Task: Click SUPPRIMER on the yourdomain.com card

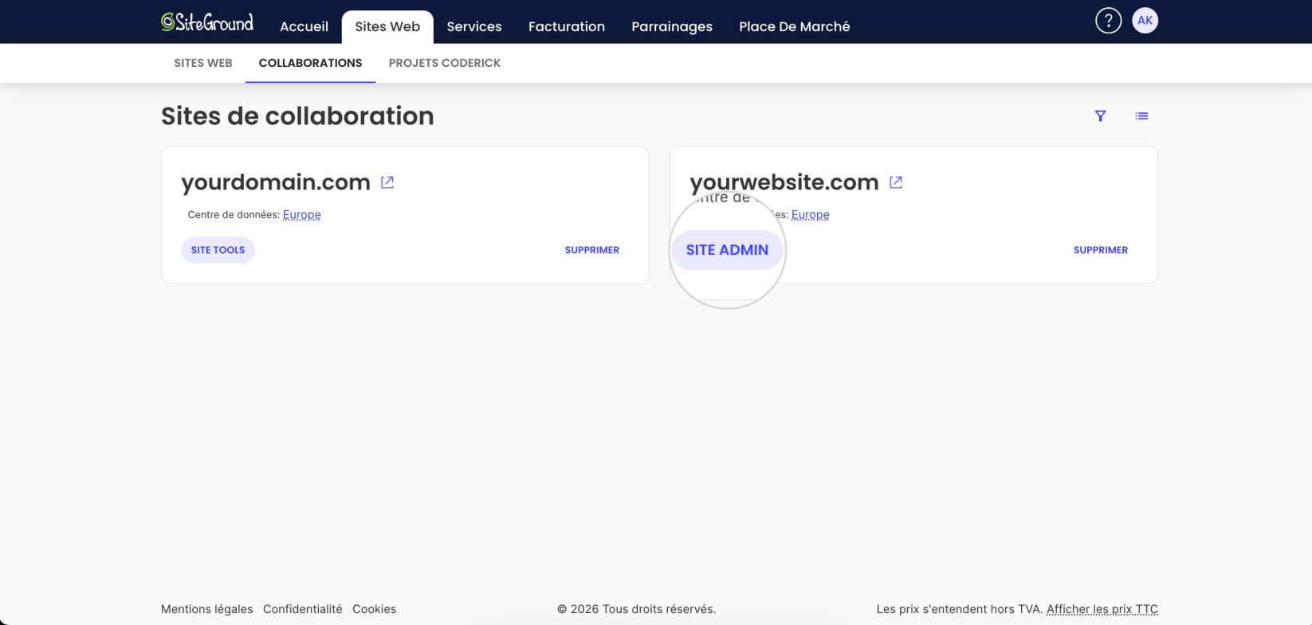Action: [592, 250]
